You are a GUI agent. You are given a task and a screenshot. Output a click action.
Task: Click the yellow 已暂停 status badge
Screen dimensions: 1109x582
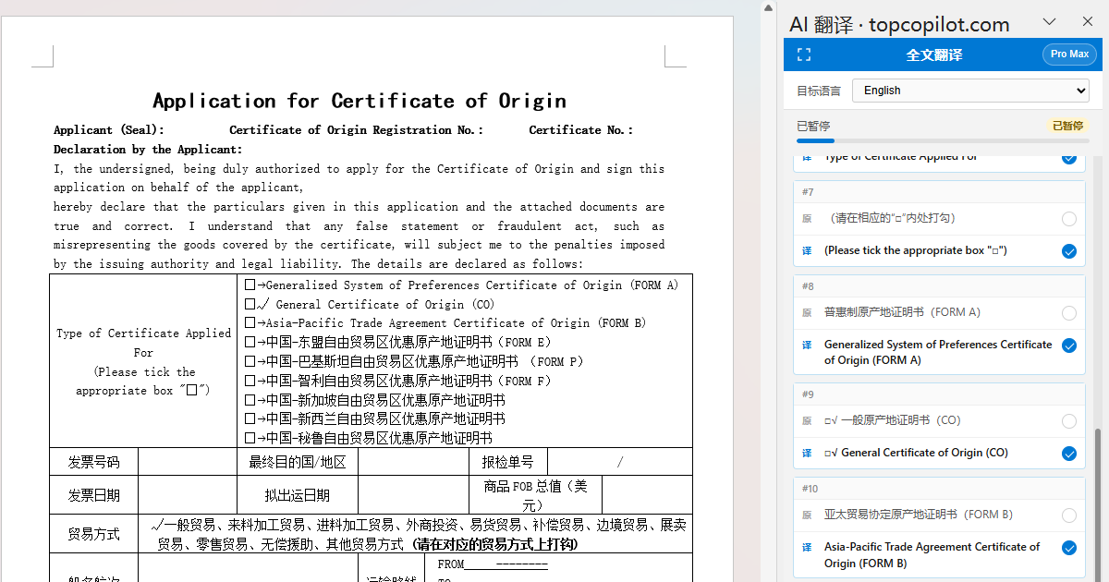[x=1066, y=126]
